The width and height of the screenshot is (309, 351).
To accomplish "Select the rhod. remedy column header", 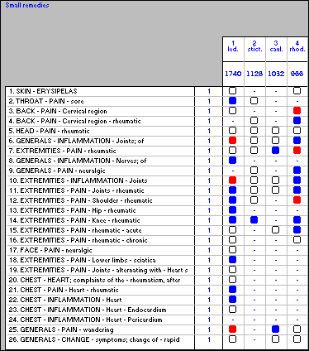I will pos(297,46).
